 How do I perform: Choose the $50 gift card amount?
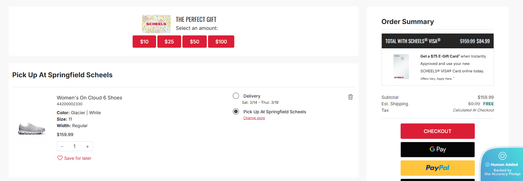(194, 42)
